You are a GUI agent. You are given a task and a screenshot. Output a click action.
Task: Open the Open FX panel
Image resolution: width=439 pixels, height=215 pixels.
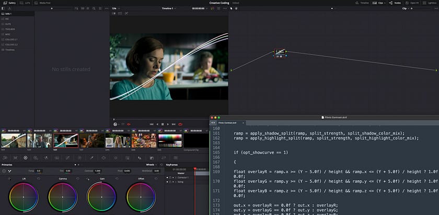coord(412,3)
